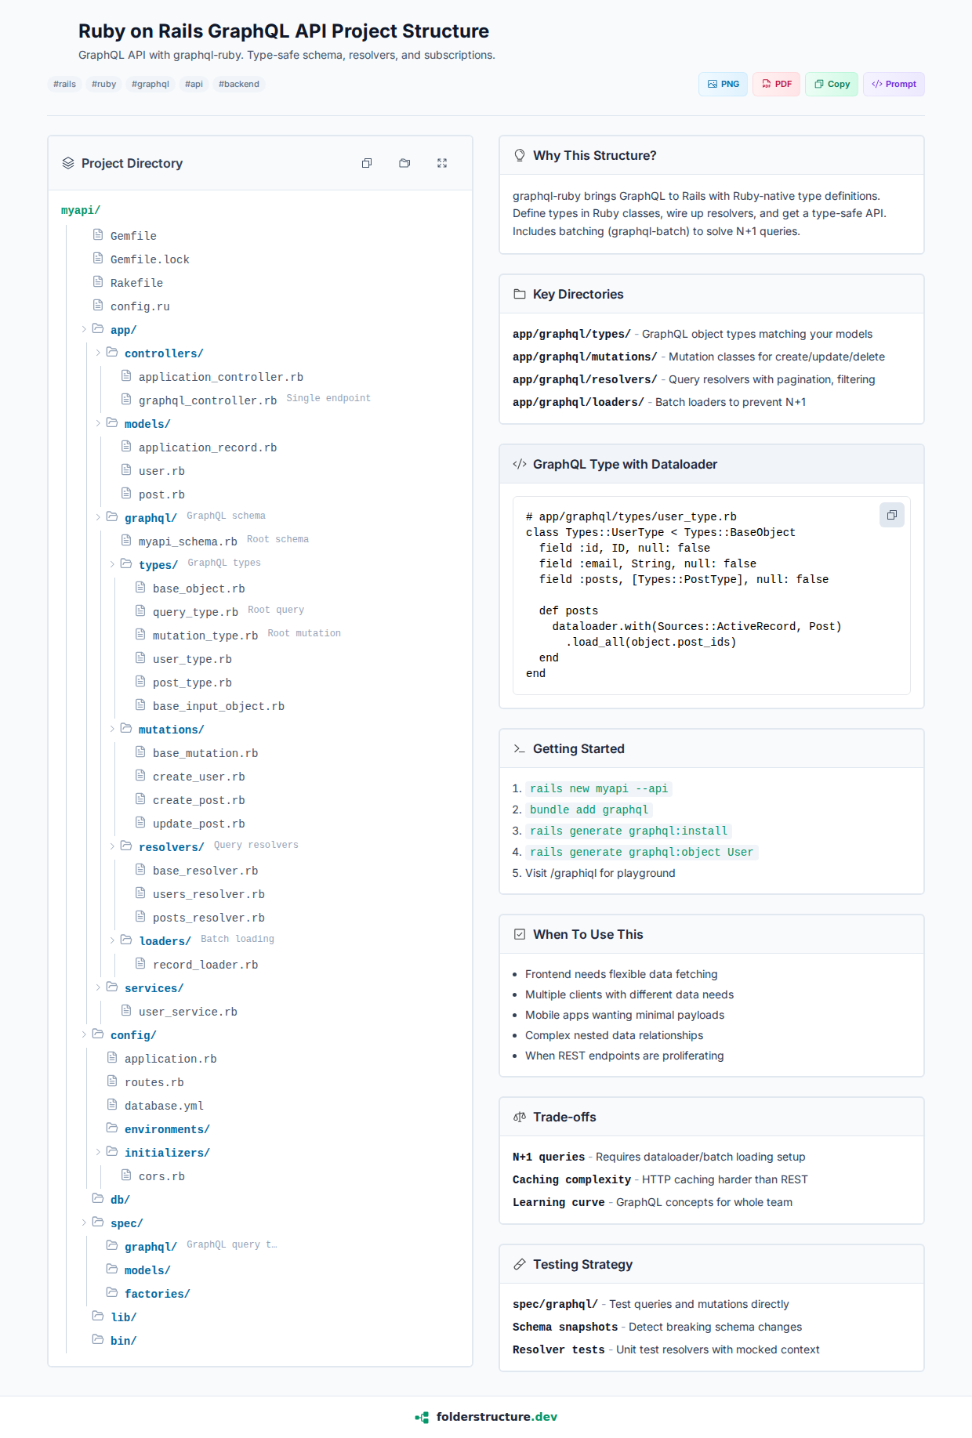Click the db/ folder icon
Screen dimensions: 972x1438
tap(98, 1198)
